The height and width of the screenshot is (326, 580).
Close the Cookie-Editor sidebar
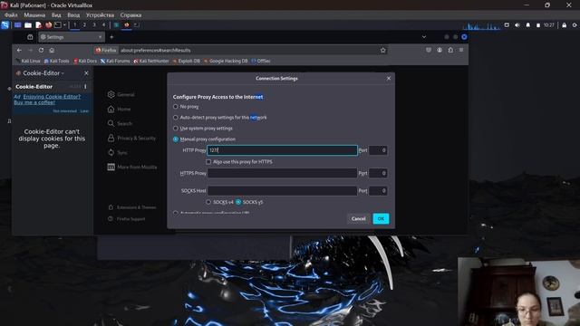86,73
